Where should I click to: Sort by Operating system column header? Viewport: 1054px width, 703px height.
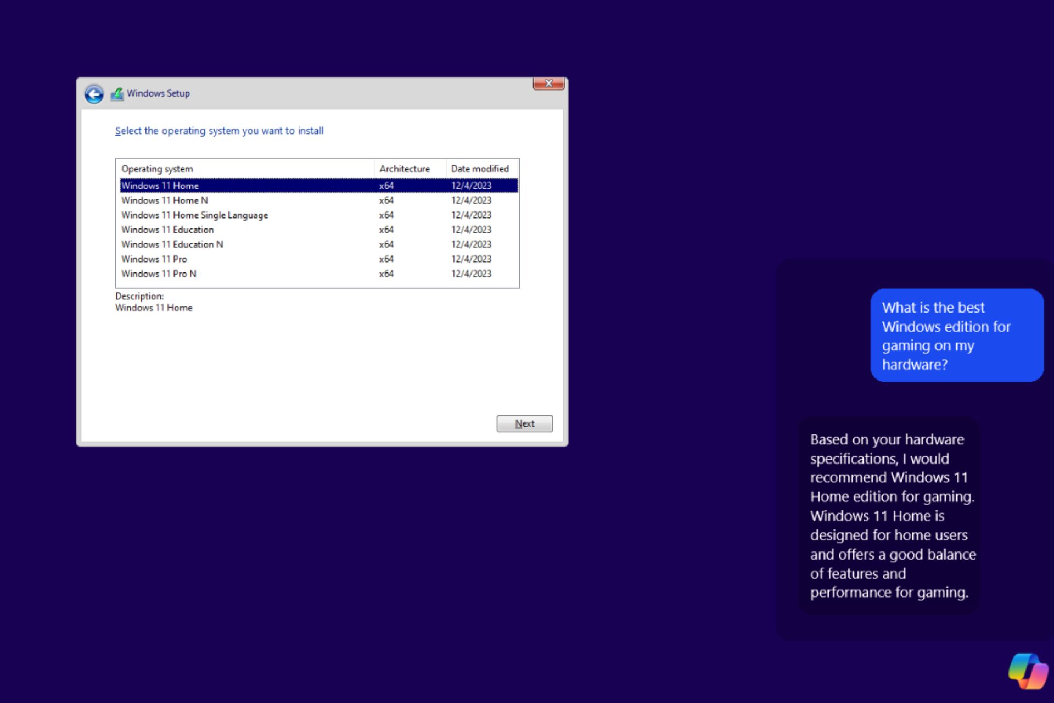coord(245,169)
